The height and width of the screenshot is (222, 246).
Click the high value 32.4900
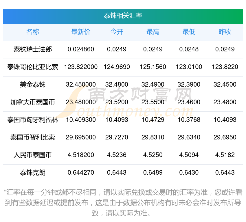(153, 85)
